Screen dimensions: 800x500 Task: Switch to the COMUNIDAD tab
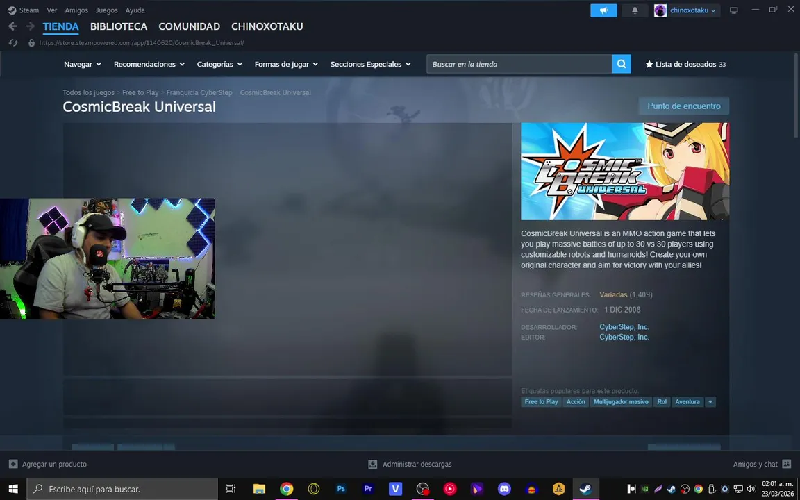(x=190, y=26)
